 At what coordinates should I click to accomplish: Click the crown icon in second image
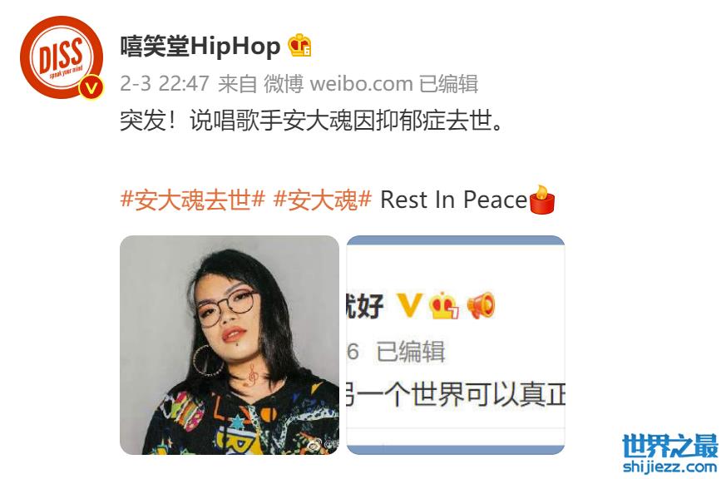tap(443, 305)
